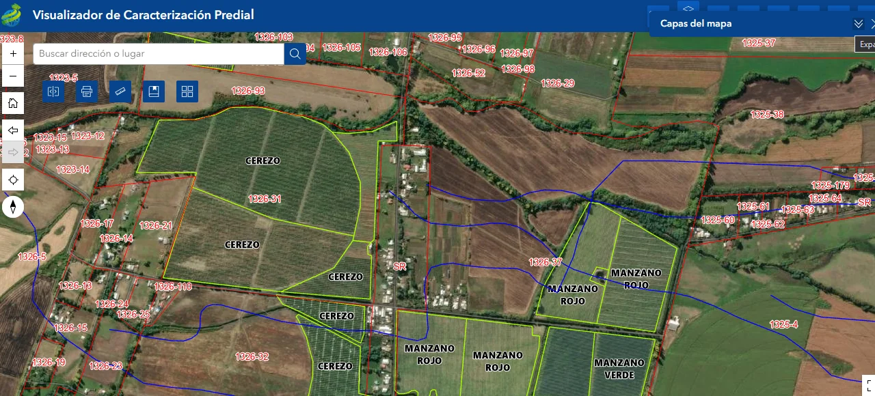Image resolution: width=875 pixels, height=396 pixels.
Task: Toggle fullscreen map view
Action: 870,384
